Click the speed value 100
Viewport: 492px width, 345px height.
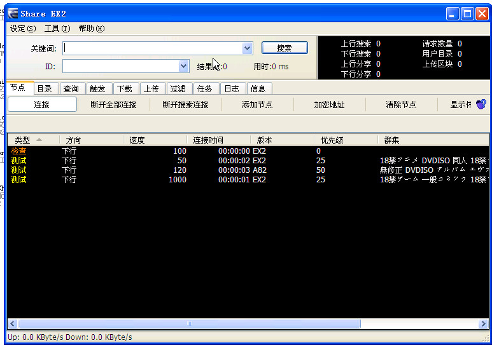[x=179, y=151]
